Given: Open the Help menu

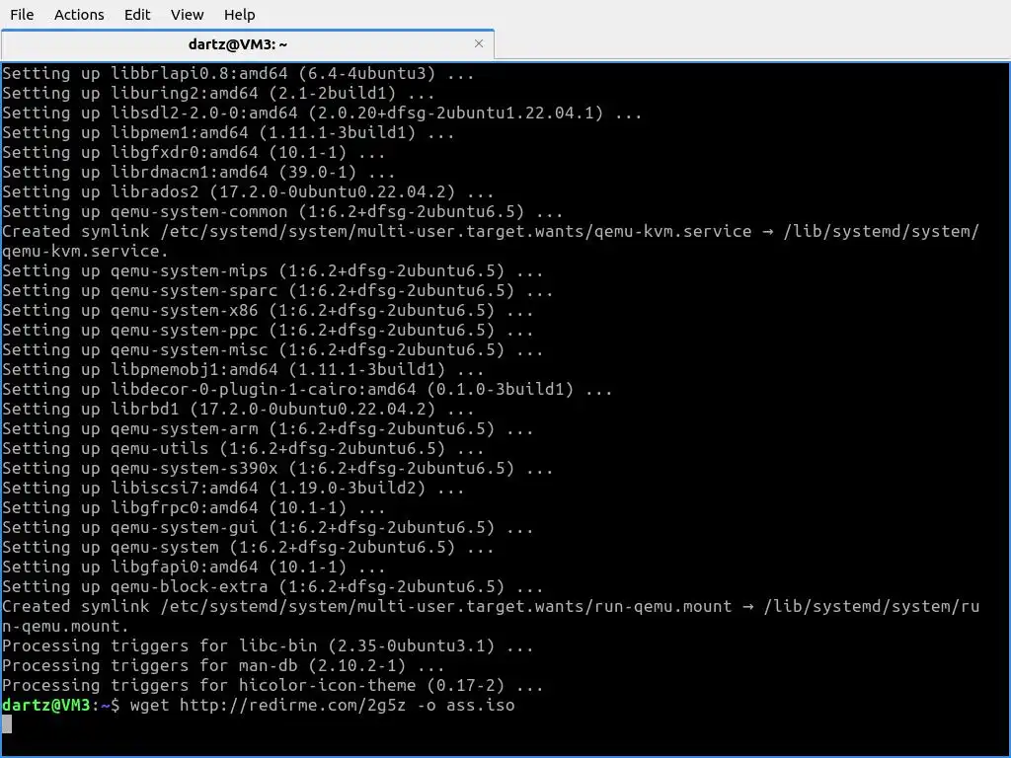Looking at the screenshot, I should 239,14.
